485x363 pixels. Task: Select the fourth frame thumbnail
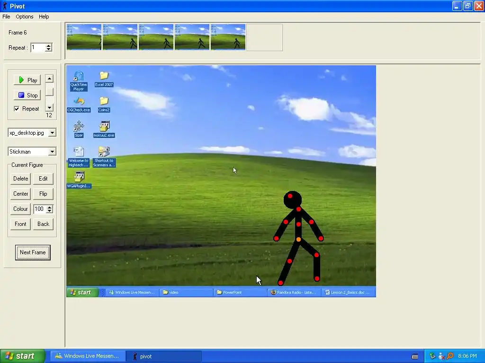192,37
